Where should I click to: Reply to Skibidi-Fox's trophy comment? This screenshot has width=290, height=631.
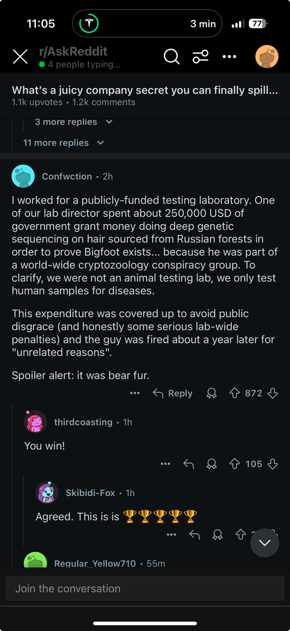click(x=195, y=534)
